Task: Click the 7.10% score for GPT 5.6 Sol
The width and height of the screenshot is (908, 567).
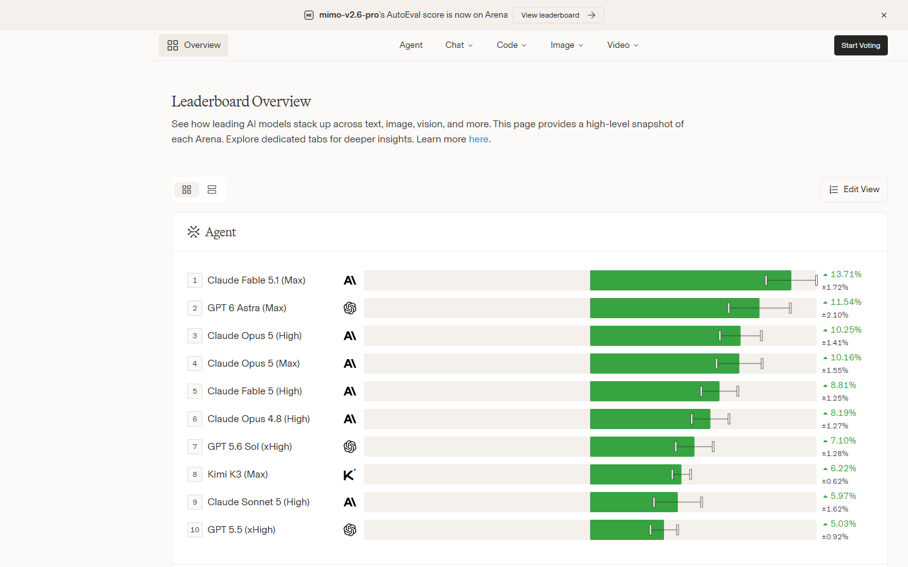Action: 843,440
